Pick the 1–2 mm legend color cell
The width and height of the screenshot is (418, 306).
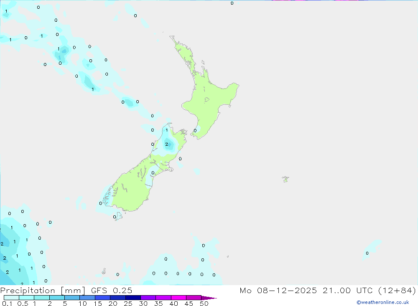(x=42, y=298)
